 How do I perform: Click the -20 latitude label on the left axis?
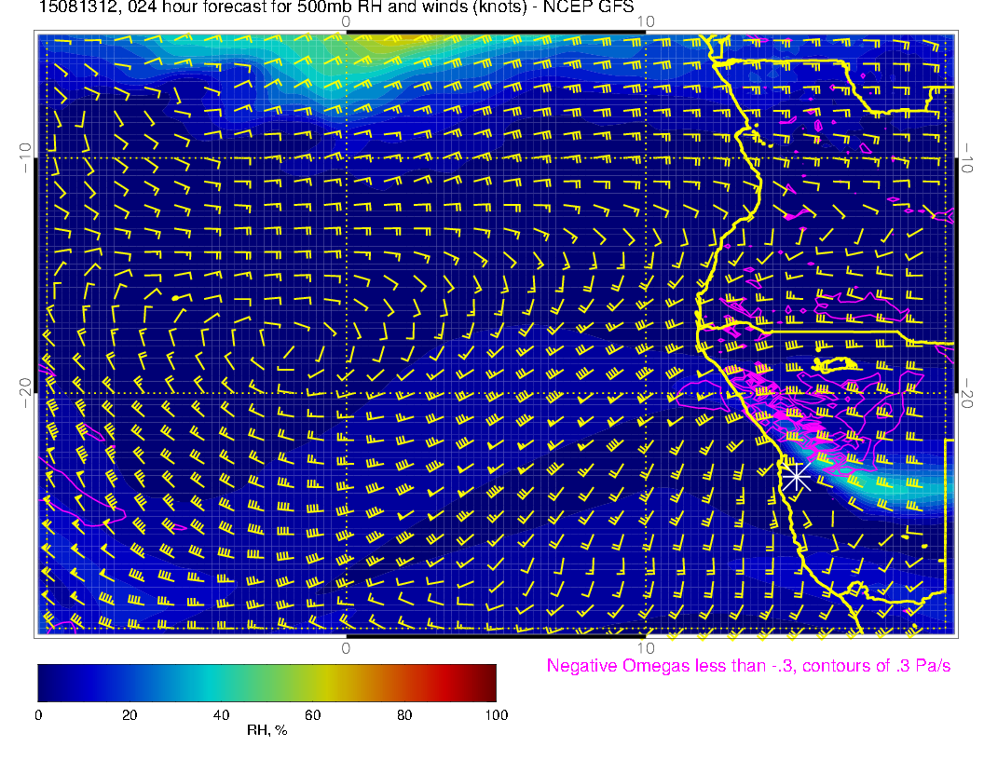point(25,392)
